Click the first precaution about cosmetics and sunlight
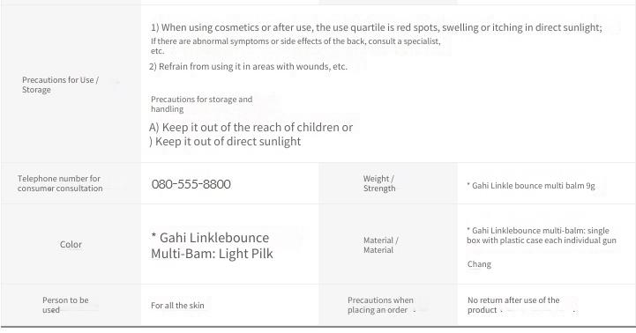Viewport: 636px width, 333px height. [x=377, y=27]
